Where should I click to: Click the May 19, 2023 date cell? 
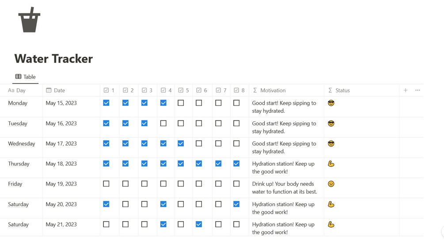coord(61,184)
